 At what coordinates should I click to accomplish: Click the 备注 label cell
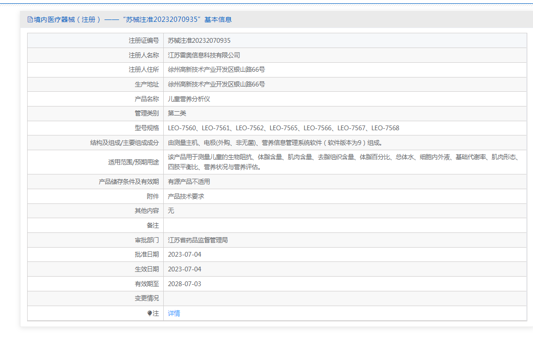96,225
